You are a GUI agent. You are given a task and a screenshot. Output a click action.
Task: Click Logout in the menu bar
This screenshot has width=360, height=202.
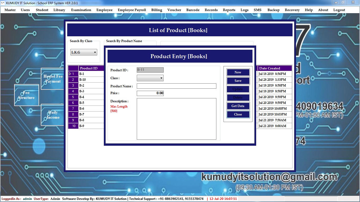tap(339, 10)
